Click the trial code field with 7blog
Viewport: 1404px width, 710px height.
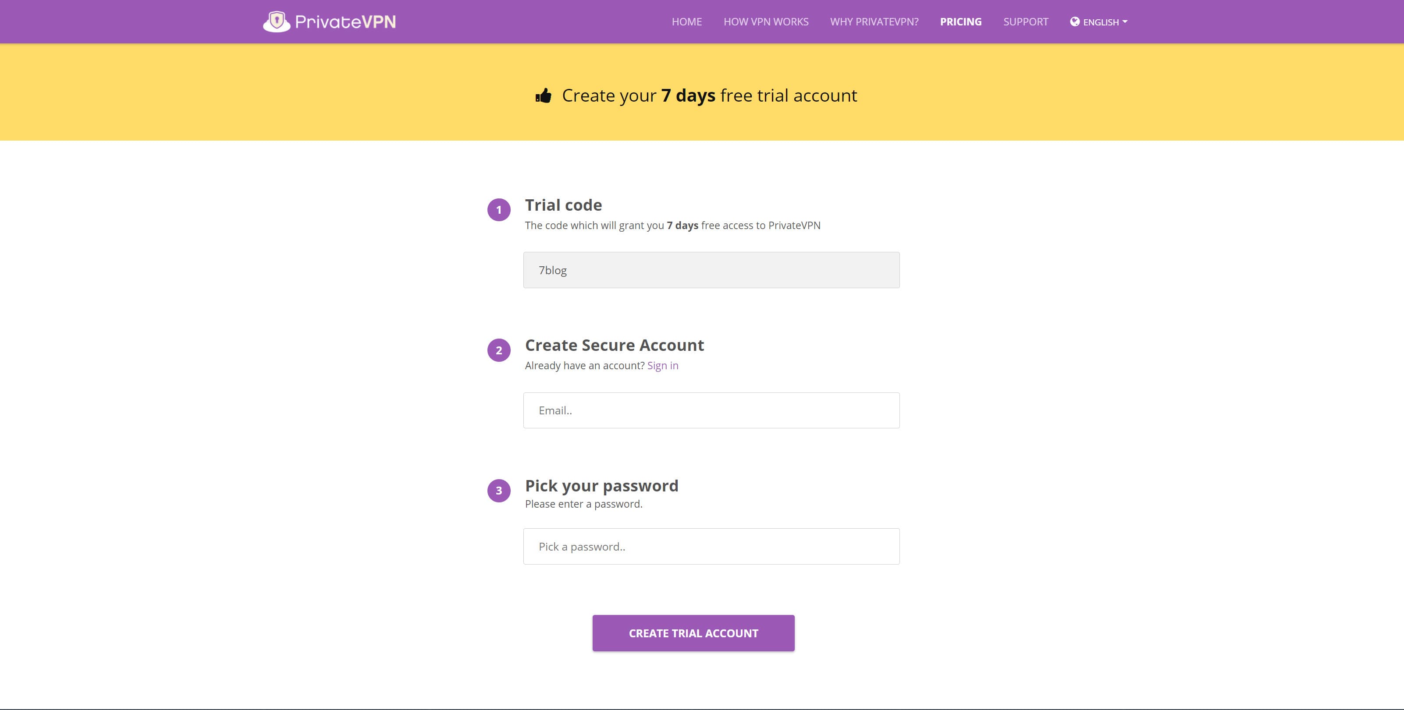pyautogui.click(x=711, y=270)
